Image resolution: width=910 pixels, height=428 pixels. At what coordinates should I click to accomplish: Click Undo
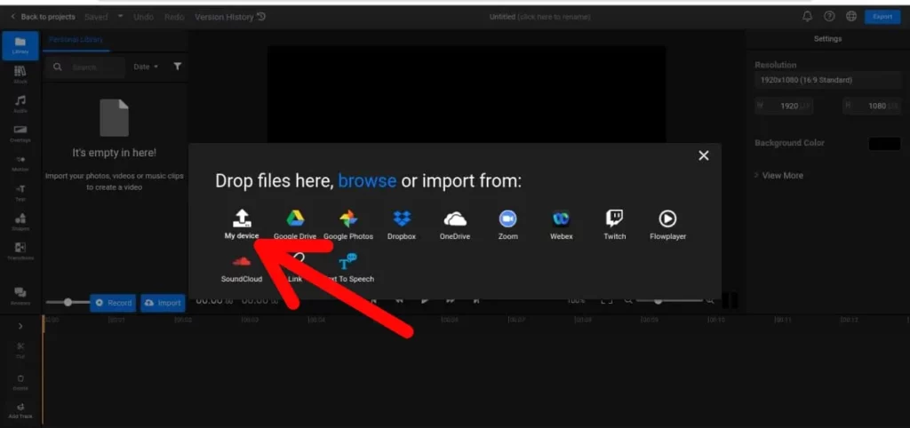(143, 17)
